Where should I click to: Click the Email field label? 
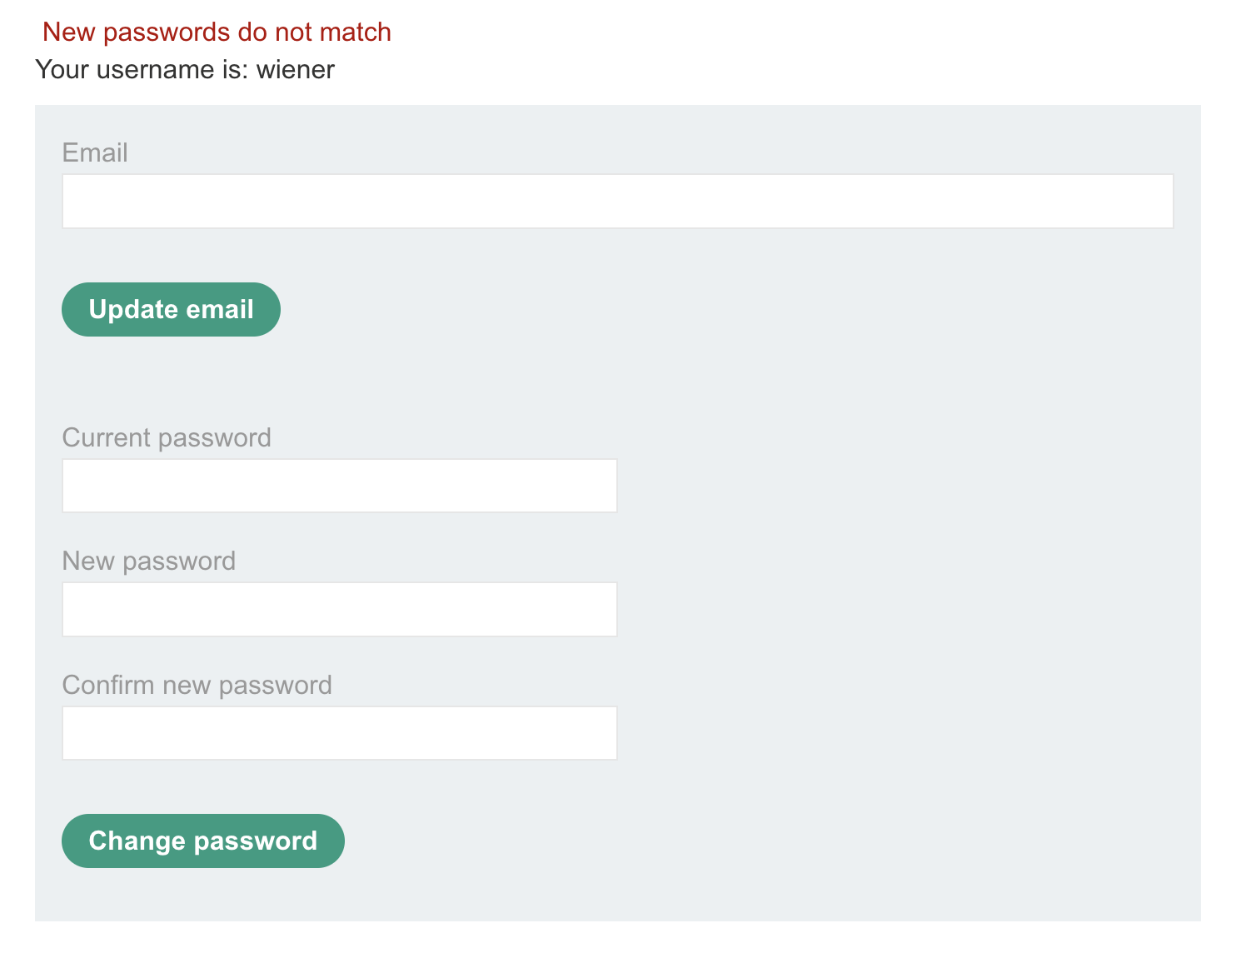click(x=95, y=152)
